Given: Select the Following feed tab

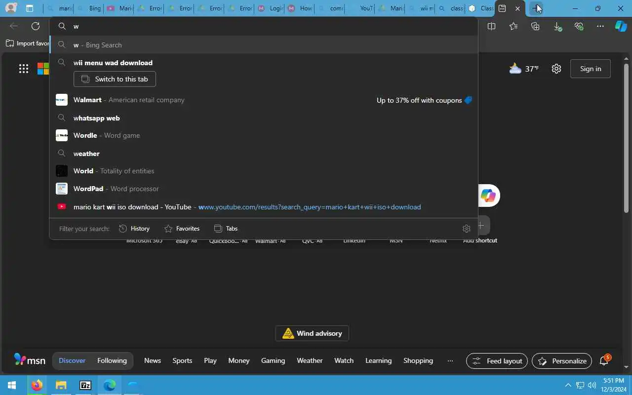Looking at the screenshot, I should (x=112, y=360).
